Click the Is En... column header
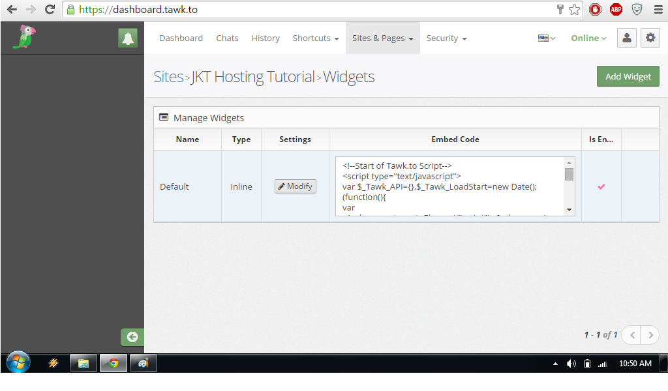Screen dimensions: 668x391 (601, 139)
